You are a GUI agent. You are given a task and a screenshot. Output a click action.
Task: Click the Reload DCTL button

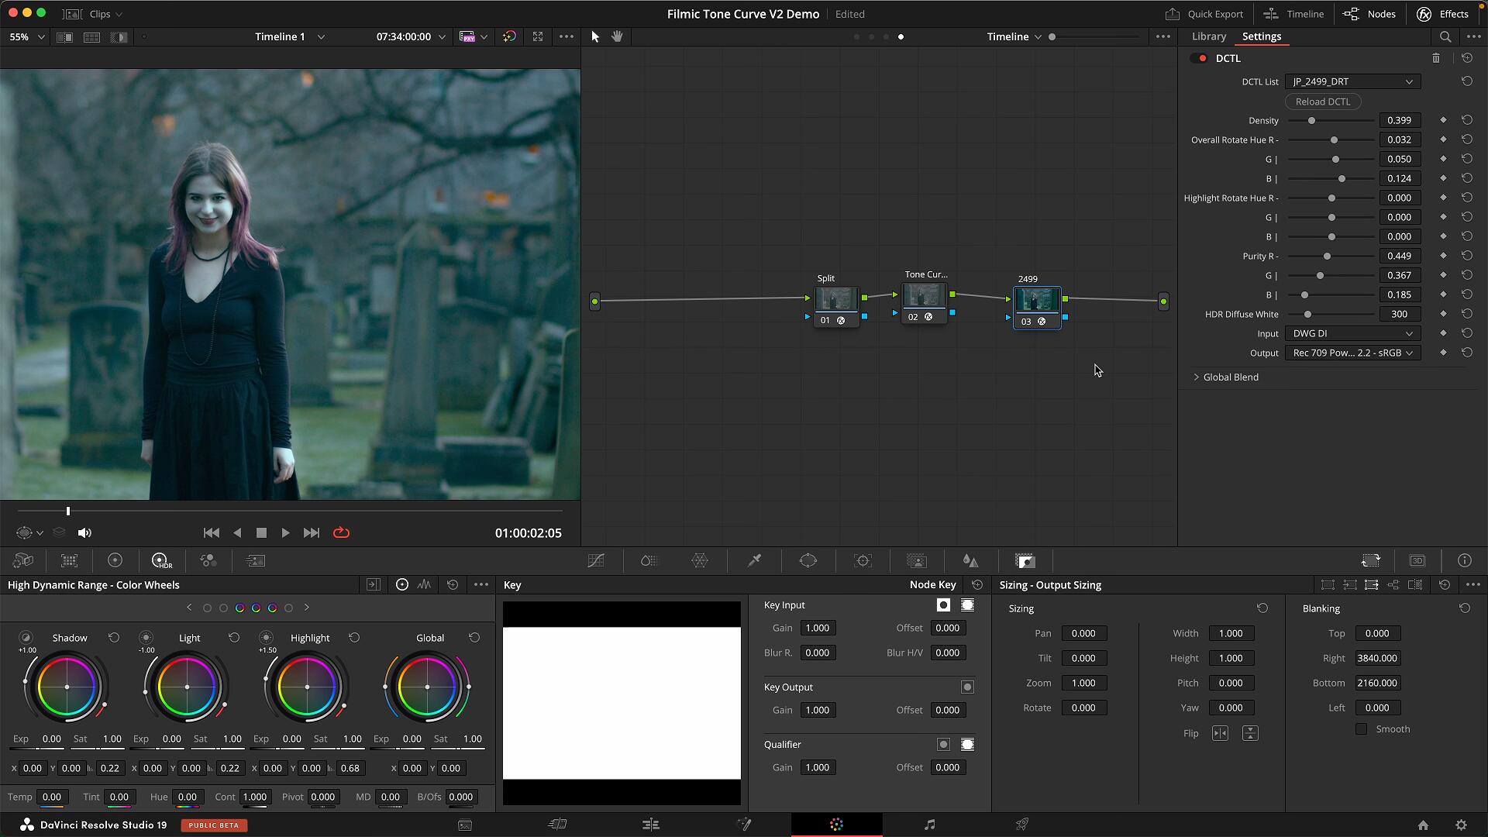[1322, 102]
